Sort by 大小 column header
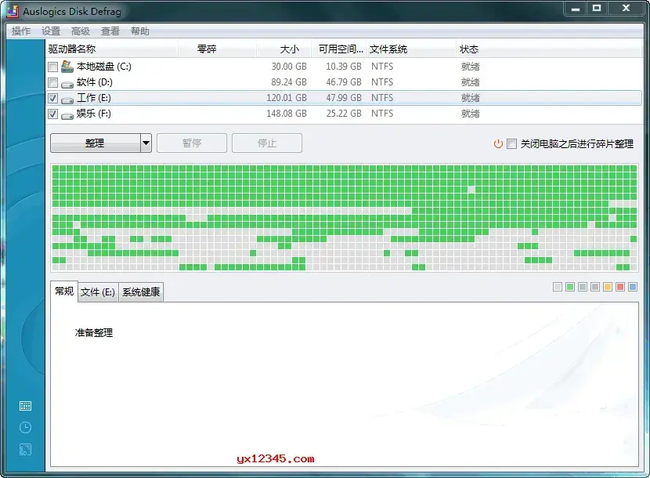This screenshot has width=650, height=478. [284, 49]
